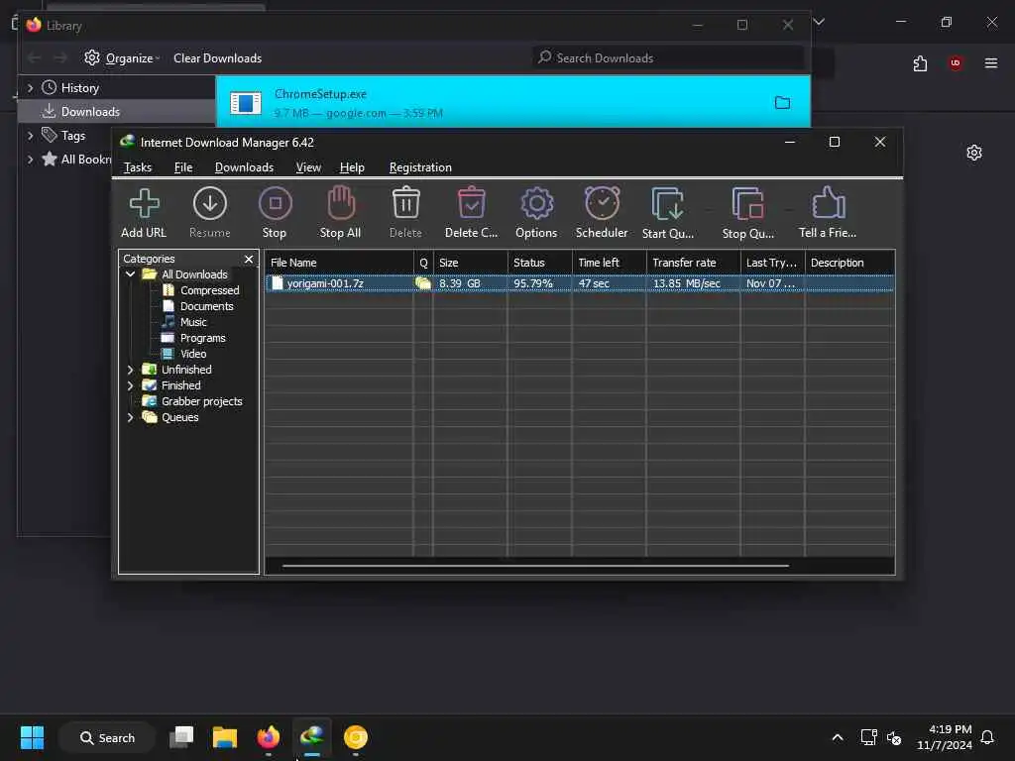Sort by Time left column header
Viewport: 1015px width, 761px height.
[x=609, y=263]
